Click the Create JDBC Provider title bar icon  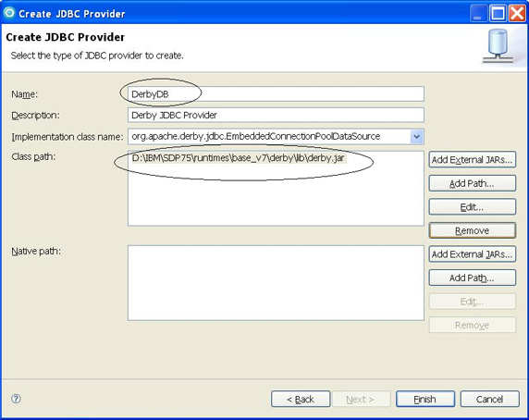(x=9, y=13)
